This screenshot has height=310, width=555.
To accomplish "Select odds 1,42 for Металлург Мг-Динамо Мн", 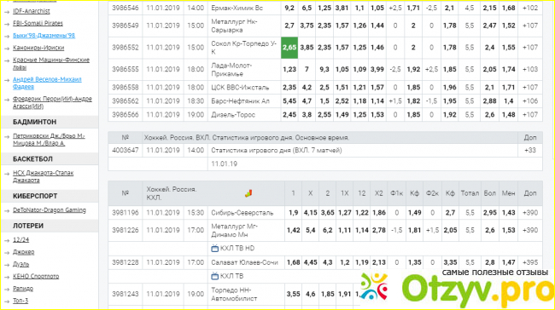I will tap(293, 230).
